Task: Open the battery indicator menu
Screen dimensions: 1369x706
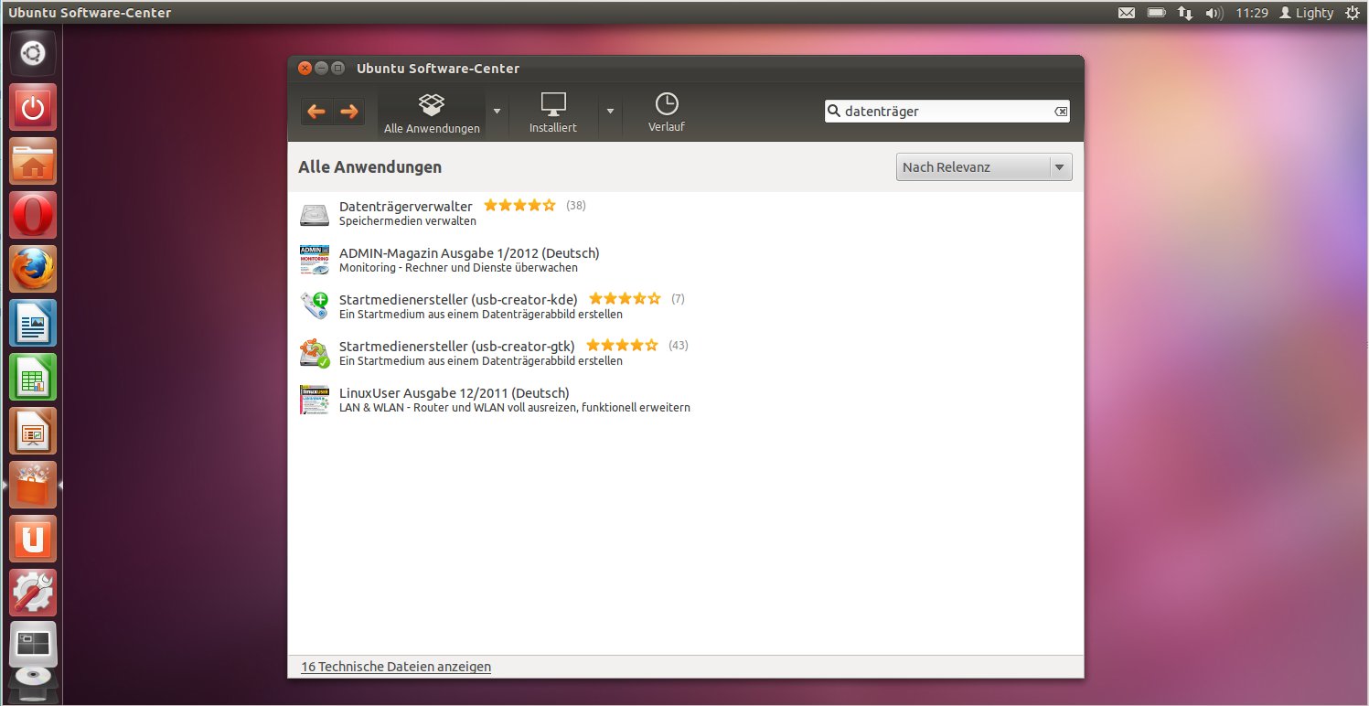Action: (x=1157, y=13)
